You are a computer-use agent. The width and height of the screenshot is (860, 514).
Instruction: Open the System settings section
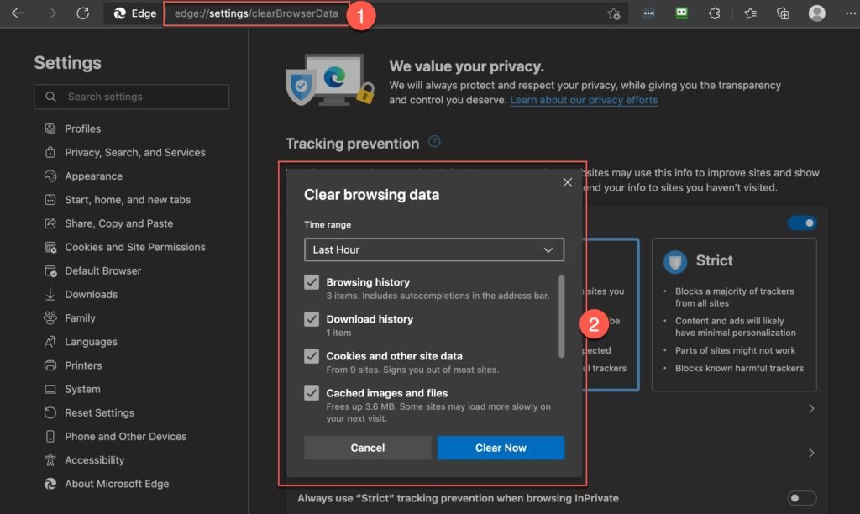[82, 389]
